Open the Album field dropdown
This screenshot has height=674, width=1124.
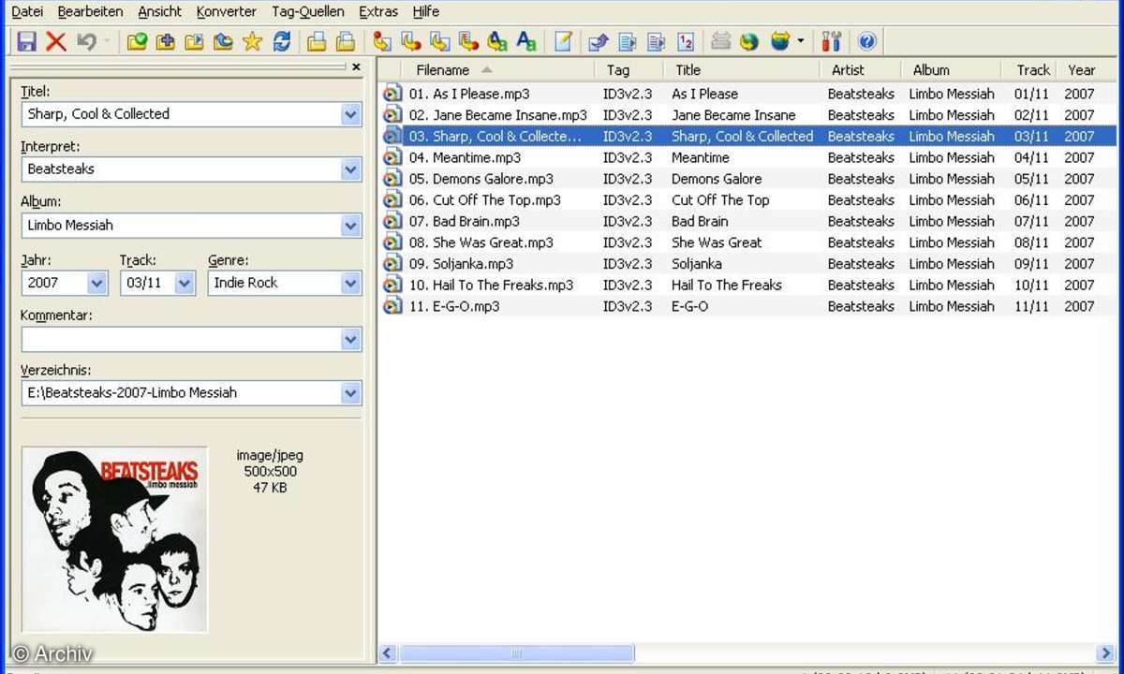350,226
